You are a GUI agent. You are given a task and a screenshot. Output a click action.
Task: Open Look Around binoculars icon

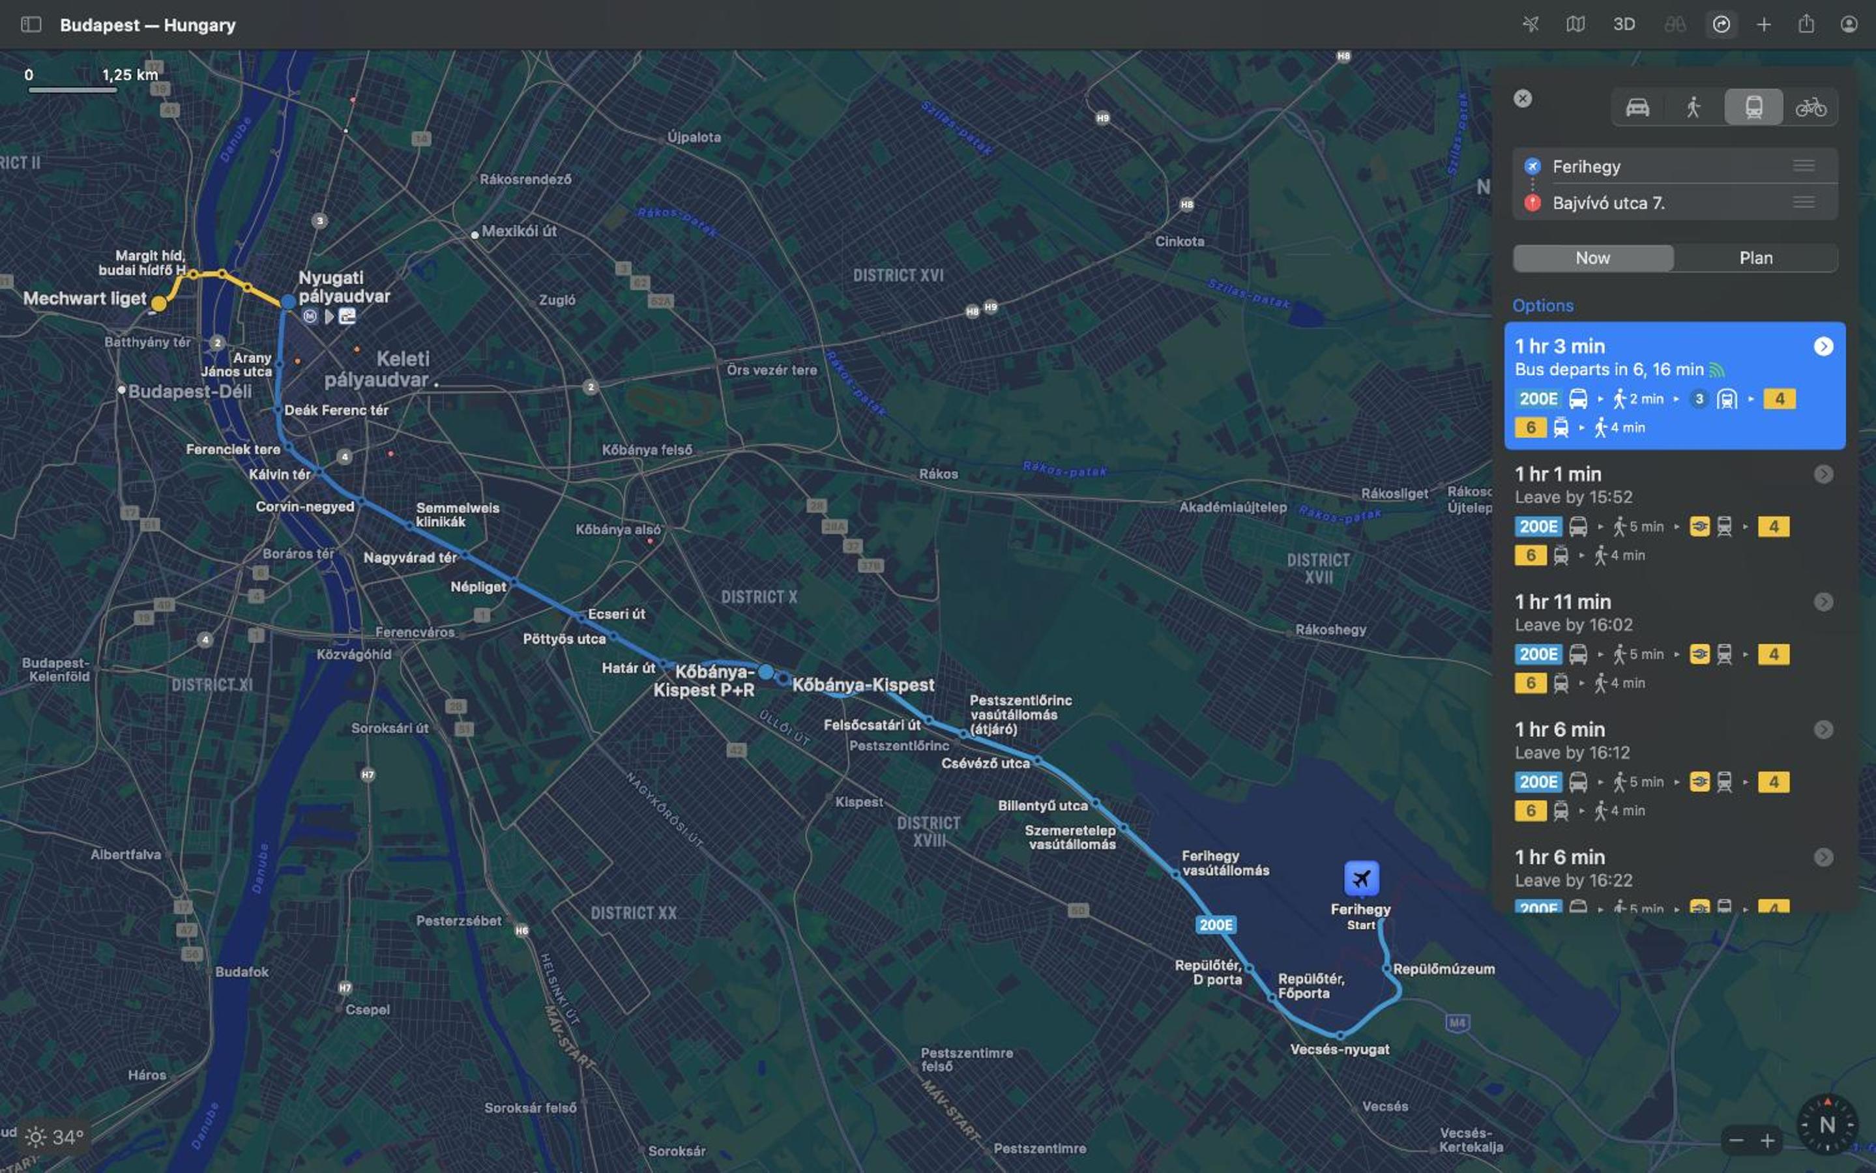pyautogui.click(x=1675, y=24)
